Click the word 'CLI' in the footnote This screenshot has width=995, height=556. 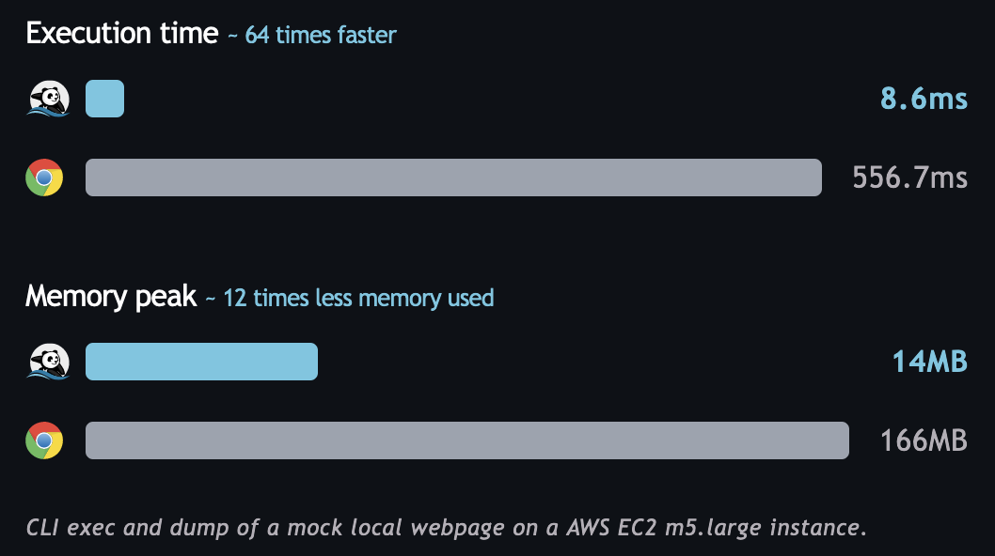point(43,527)
